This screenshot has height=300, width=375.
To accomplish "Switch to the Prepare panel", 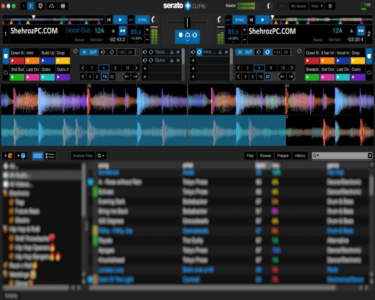I will click(283, 156).
